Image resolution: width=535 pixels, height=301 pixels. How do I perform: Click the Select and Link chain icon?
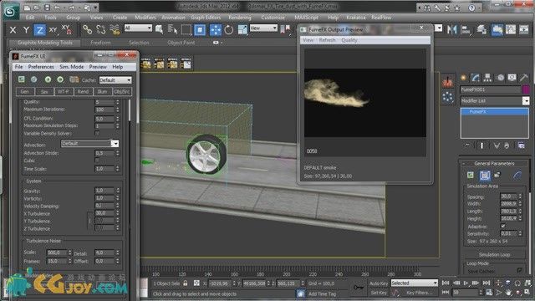[87, 30]
